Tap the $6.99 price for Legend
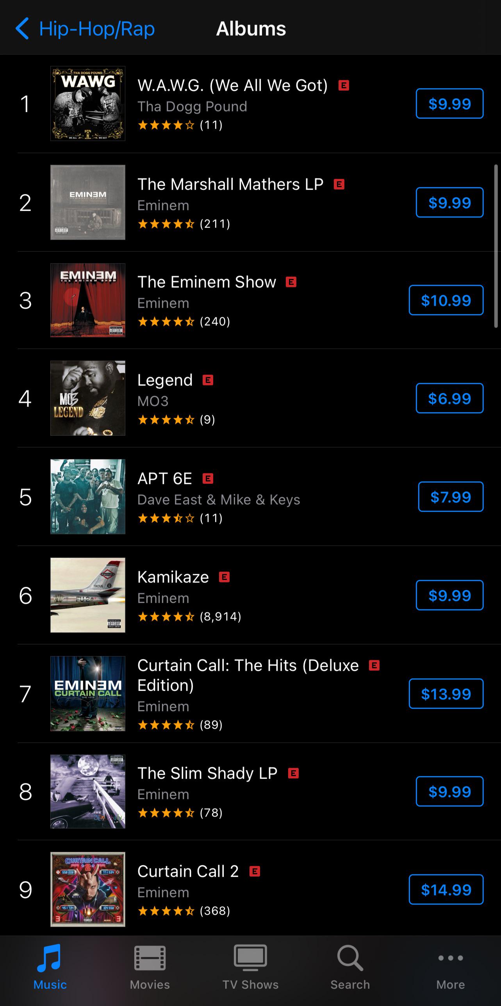The height and width of the screenshot is (1006, 501). [449, 398]
